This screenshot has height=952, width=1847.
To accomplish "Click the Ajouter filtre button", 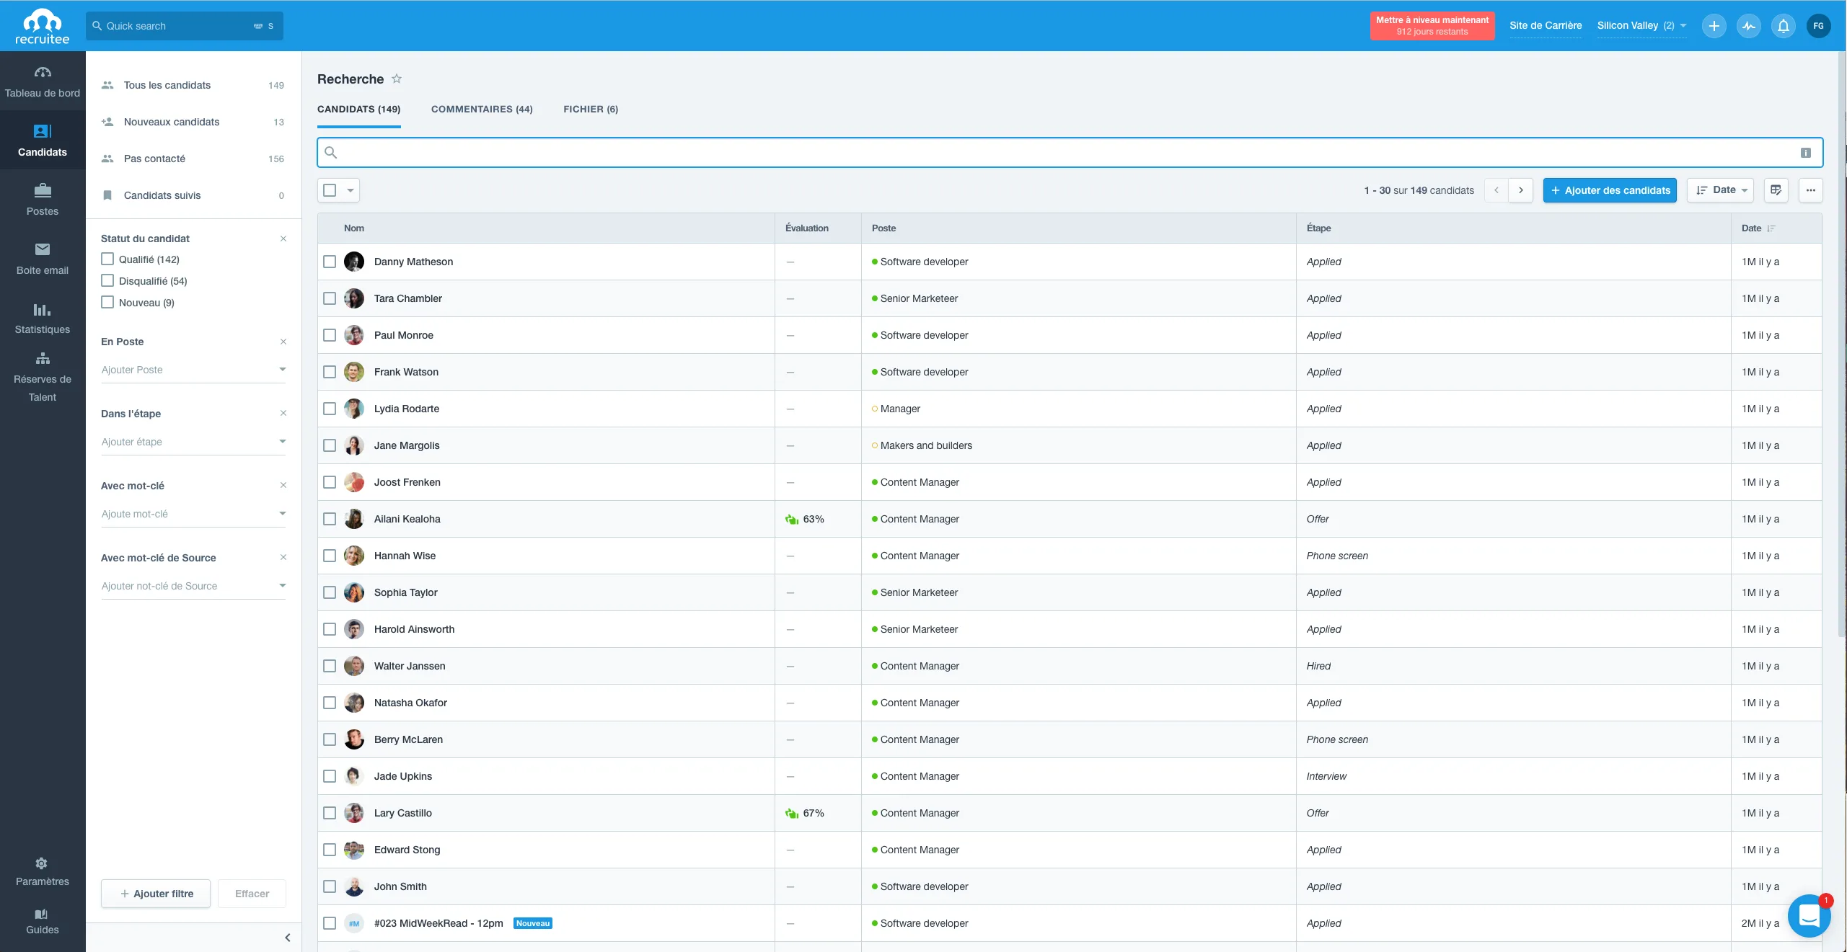I will pyautogui.click(x=156, y=894).
